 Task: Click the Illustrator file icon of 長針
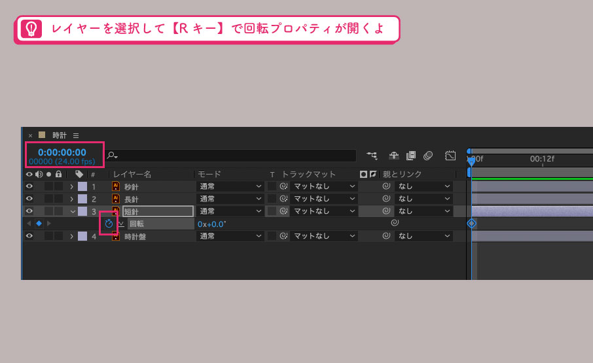point(116,199)
